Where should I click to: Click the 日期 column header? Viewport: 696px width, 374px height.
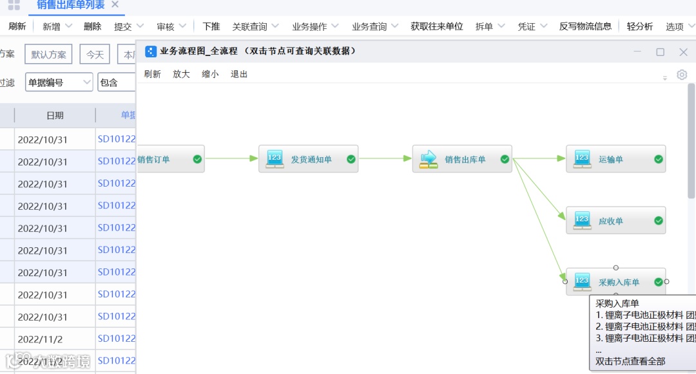tap(55, 116)
